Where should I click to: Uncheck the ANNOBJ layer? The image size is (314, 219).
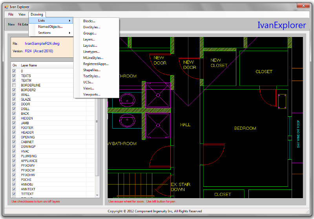[x=14, y=184]
